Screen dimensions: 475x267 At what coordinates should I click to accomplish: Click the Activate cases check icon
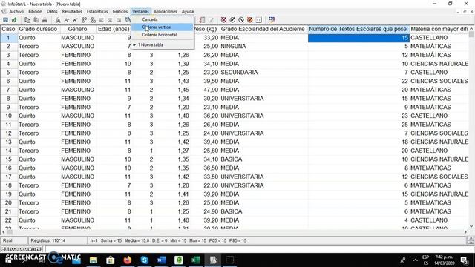tap(232, 20)
